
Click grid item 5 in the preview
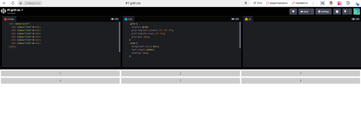tap(180, 81)
